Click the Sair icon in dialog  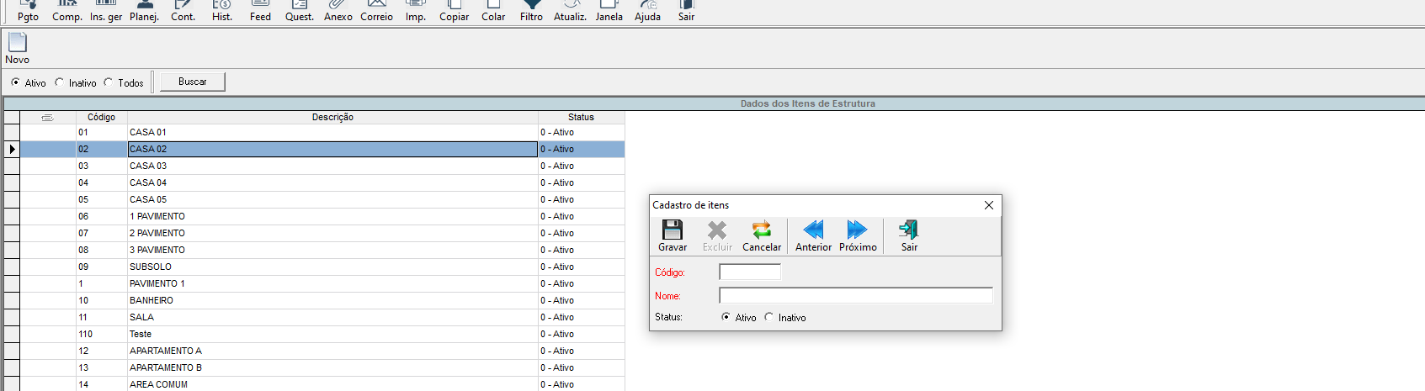[908, 230]
